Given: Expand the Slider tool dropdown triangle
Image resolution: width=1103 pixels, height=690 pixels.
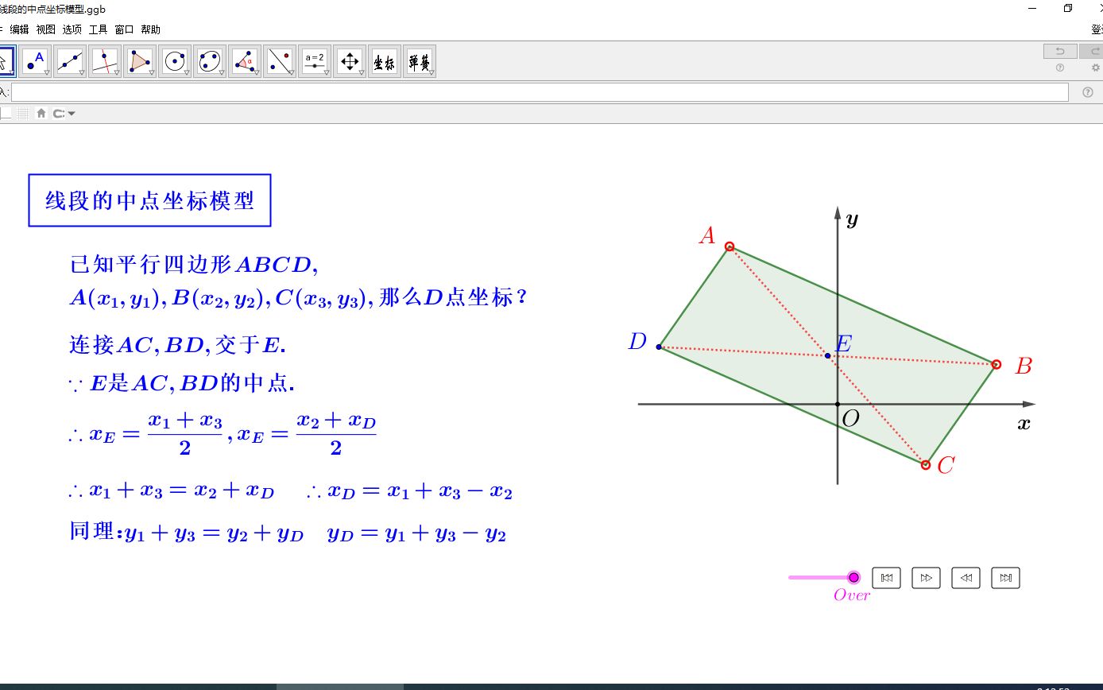Looking at the screenshot, I should (x=326, y=72).
